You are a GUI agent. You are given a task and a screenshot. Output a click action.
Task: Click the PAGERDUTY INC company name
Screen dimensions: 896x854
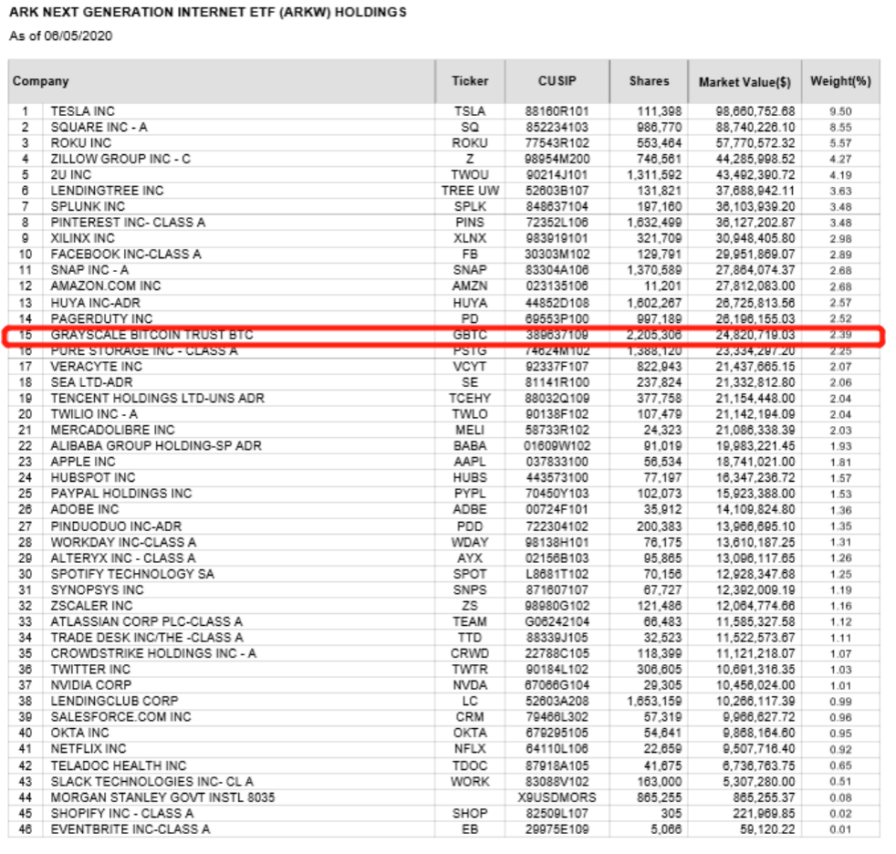pyautogui.click(x=101, y=318)
